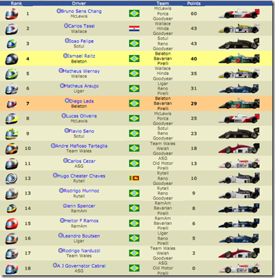Click the Team Wales car in rank 10 row
The height and width of the screenshot is (278, 275).
click(239, 149)
